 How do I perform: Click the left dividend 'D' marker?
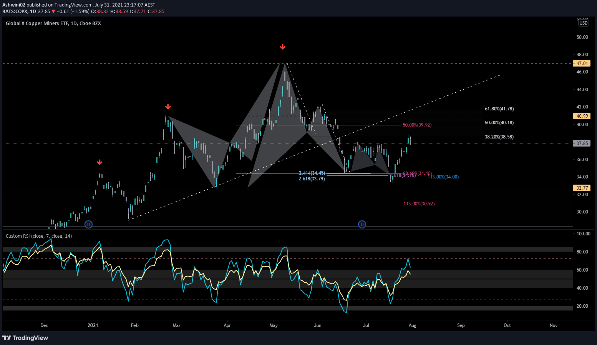tap(88, 224)
